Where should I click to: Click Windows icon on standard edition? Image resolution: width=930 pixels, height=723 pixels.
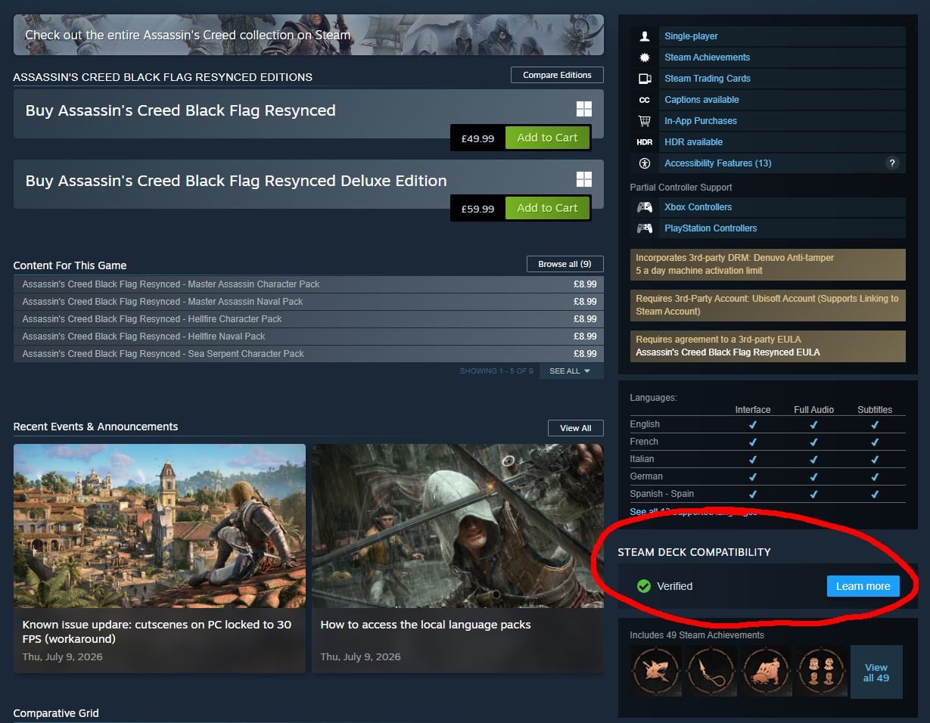click(584, 109)
